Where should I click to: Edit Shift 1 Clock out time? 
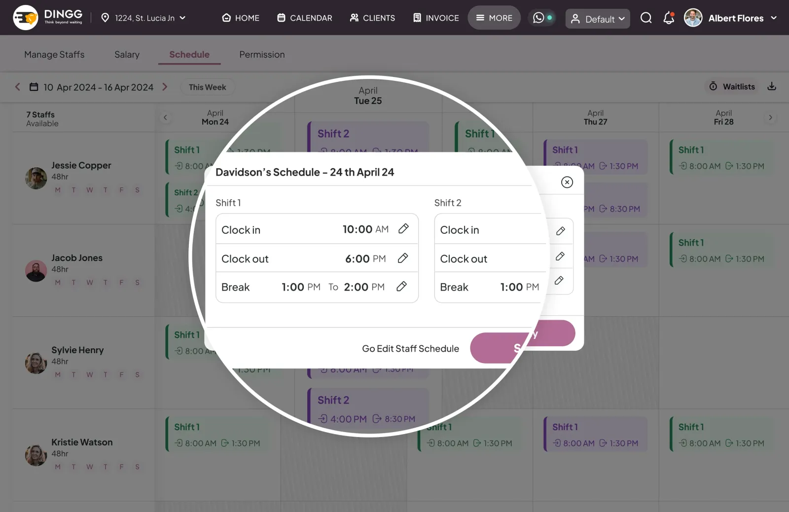point(403,258)
